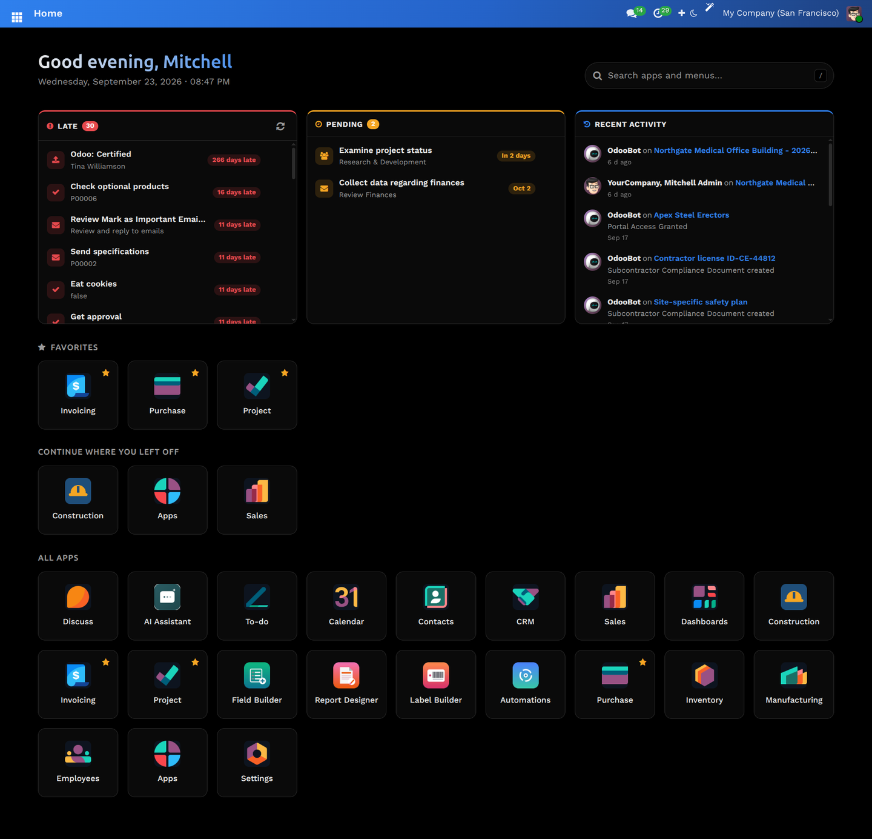Open the apps grid menu icon

pos(17,18)
